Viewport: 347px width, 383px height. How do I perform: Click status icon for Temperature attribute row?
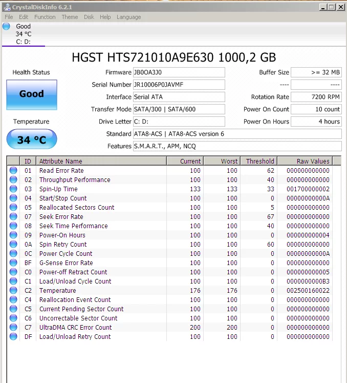pyautogui.click(x=13, y=290)
